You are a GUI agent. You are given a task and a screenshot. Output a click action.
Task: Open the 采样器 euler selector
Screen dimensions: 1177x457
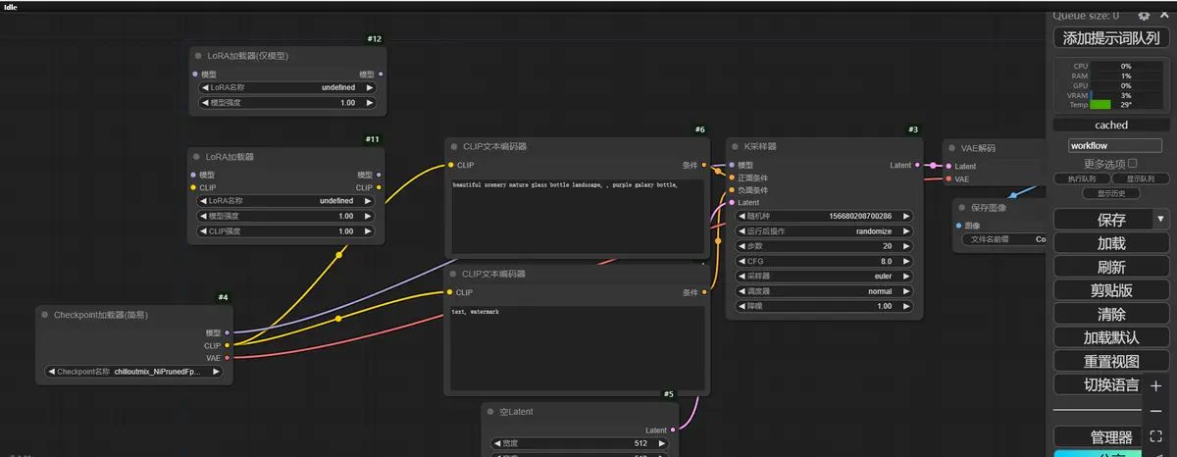[x=824, y=277]
